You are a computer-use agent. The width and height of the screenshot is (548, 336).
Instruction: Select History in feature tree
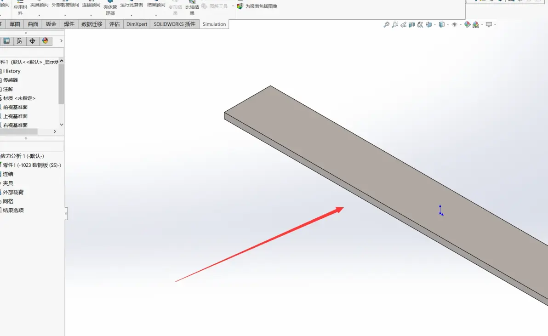tap(11, 71)
